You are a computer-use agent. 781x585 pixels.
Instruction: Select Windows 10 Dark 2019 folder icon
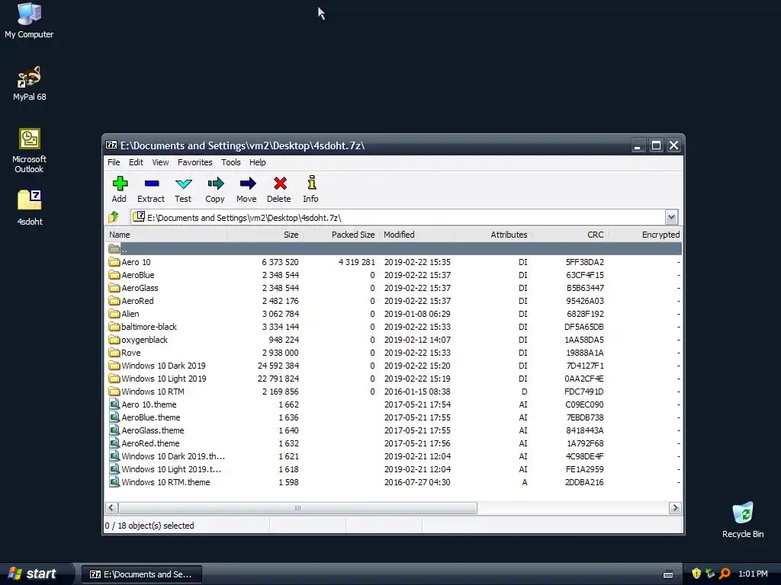tap(114, 365)
